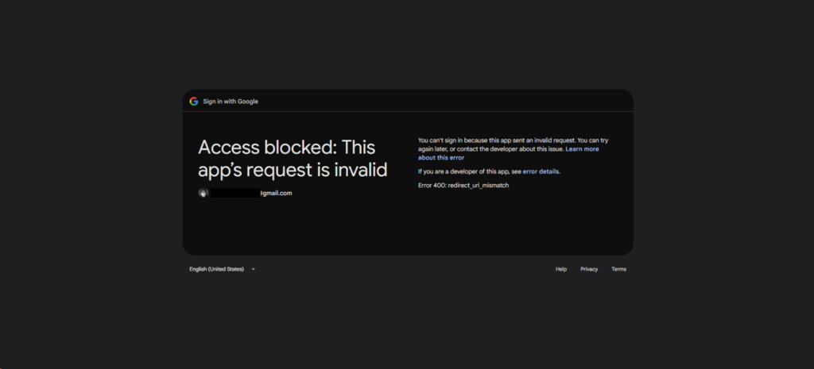Click the language dropdown arrow
The width and height of the screenshot is (814, 369).
[x=254, y=270]
